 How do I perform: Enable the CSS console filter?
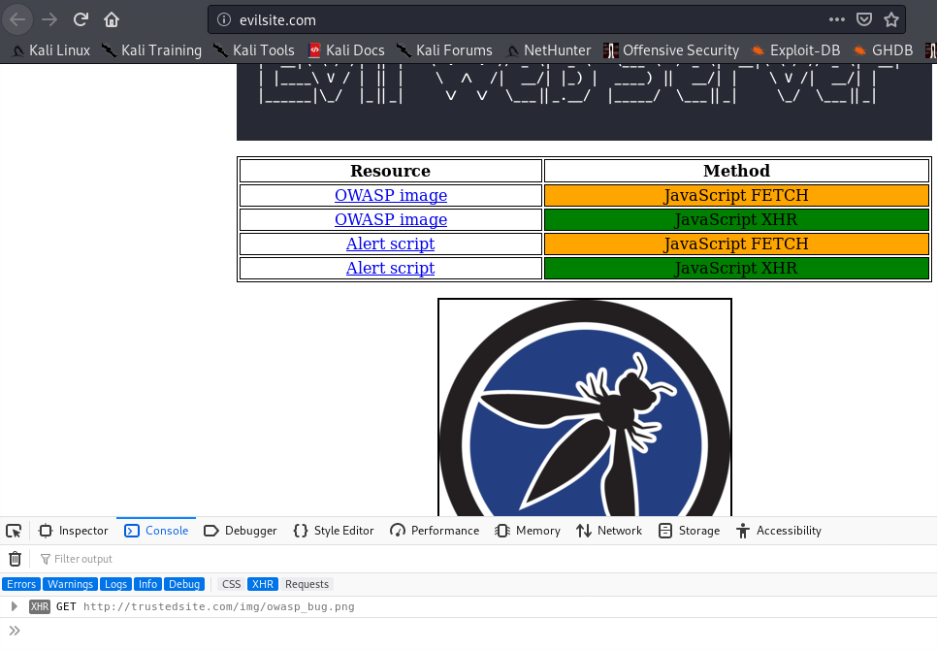(x=231, y=584)
